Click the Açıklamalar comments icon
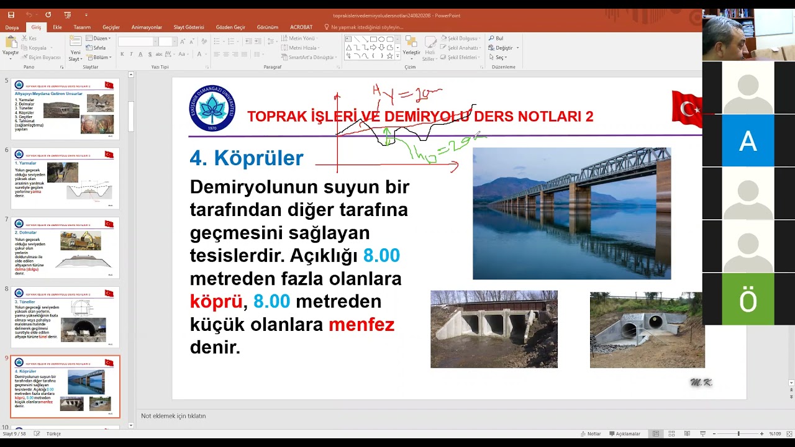Viewport: 795px width, 447px height. pos(625,433)
